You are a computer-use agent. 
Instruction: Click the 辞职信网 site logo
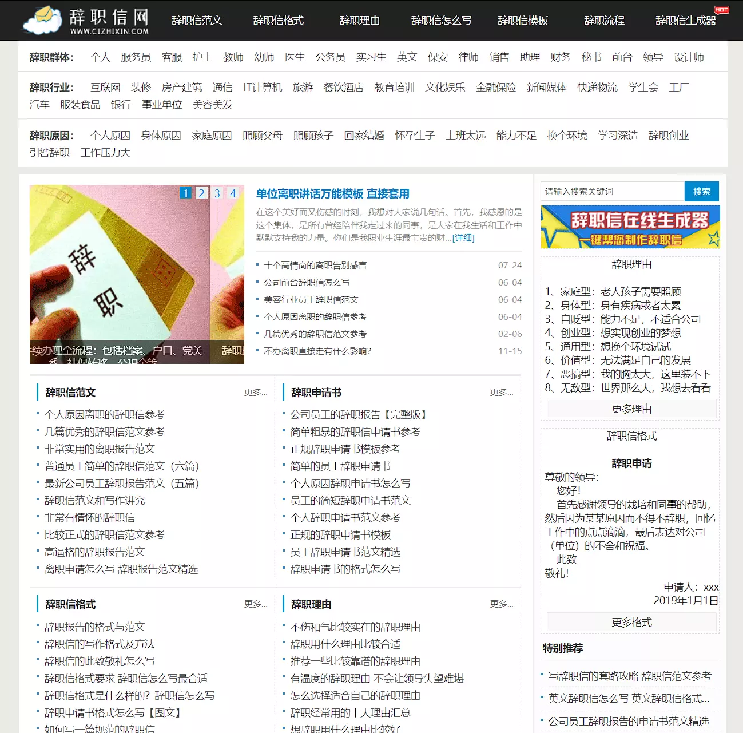click(x=86, y=21)
